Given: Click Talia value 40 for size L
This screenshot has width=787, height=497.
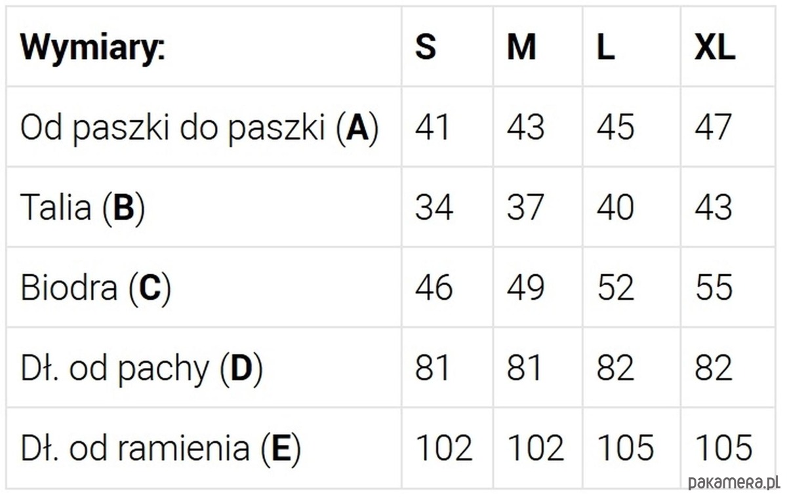Looking at the screenshot, I should [x=616, y=207].
